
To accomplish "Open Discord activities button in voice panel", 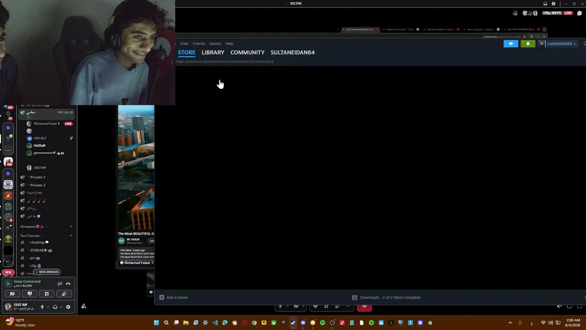I will pyautogui.click(x=47, y=294).
